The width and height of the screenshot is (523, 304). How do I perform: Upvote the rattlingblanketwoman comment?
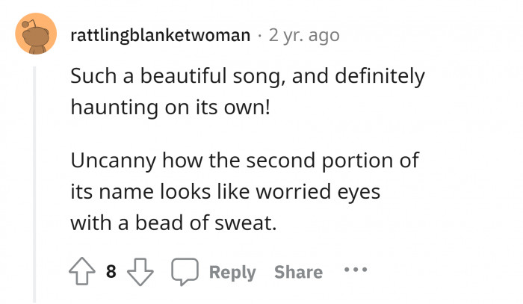[x=84, y=272]
